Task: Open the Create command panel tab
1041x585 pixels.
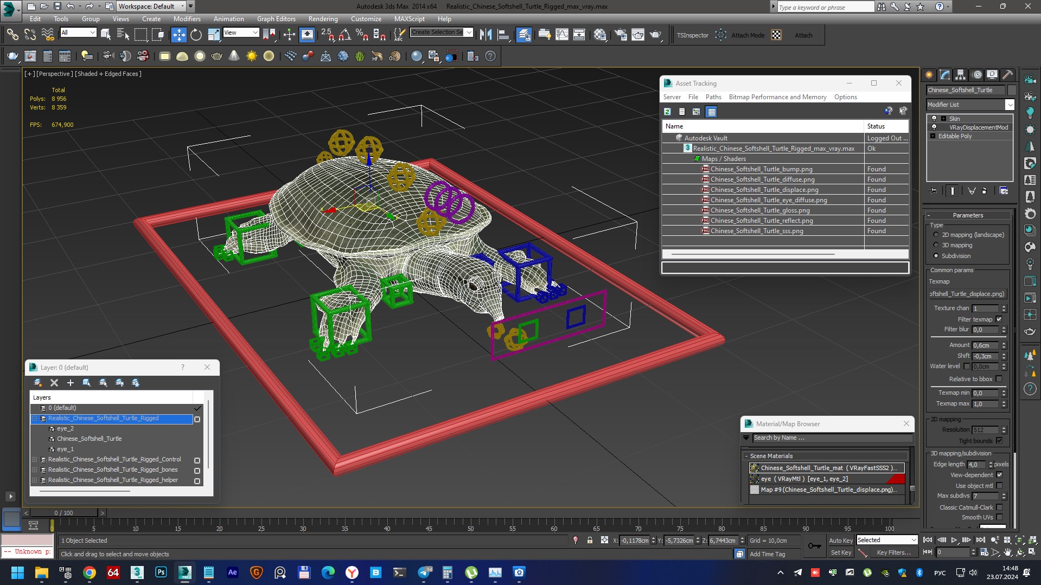Action: 929,75
